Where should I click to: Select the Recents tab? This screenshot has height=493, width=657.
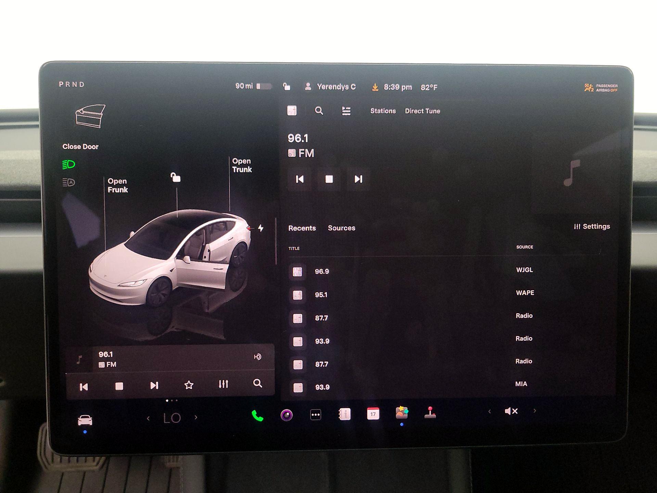302,228
